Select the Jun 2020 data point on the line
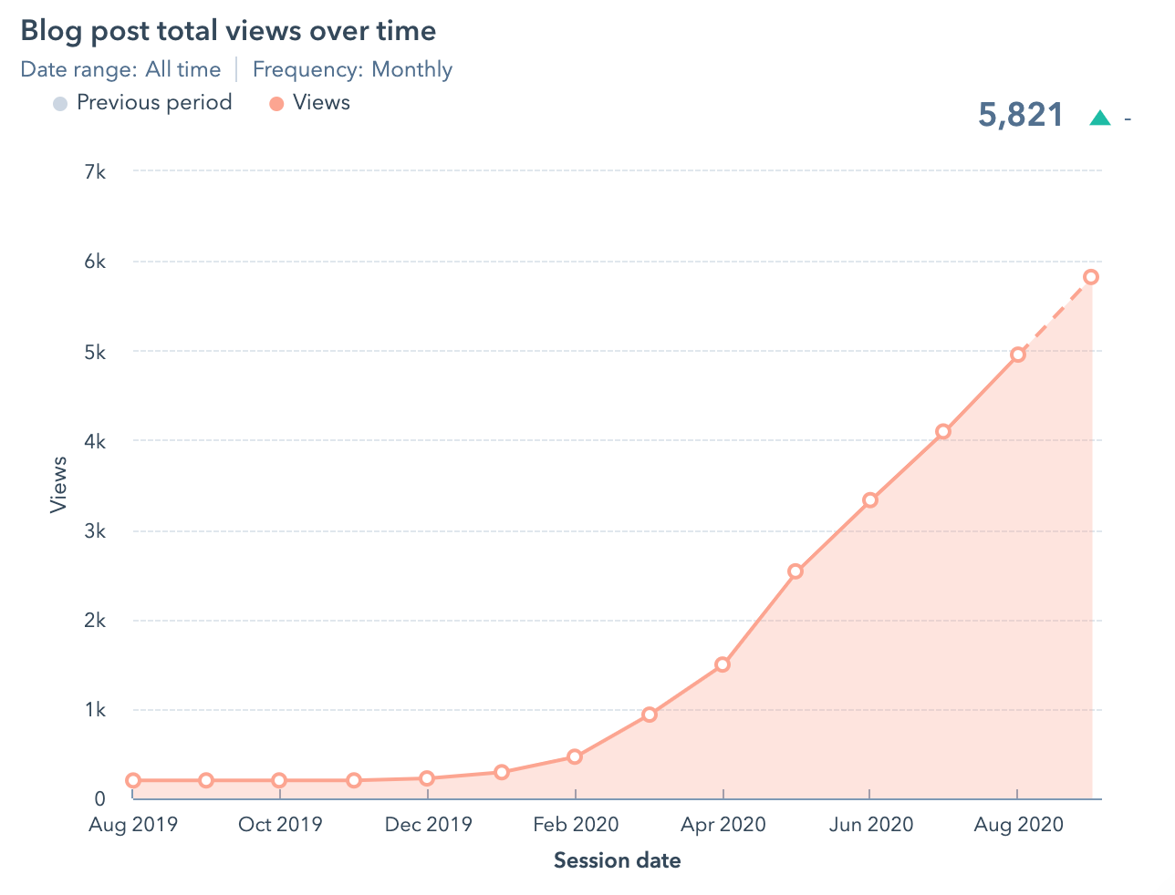 pos(870,499)
